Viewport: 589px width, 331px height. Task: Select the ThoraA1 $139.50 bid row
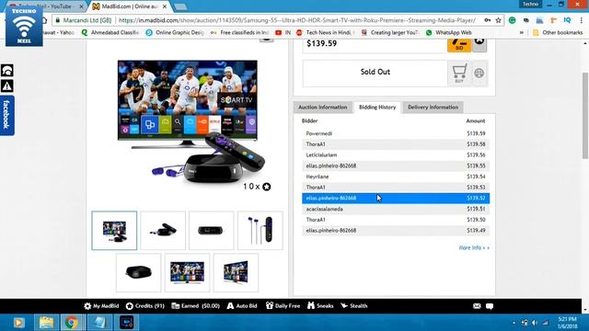(x=396, y=220)
